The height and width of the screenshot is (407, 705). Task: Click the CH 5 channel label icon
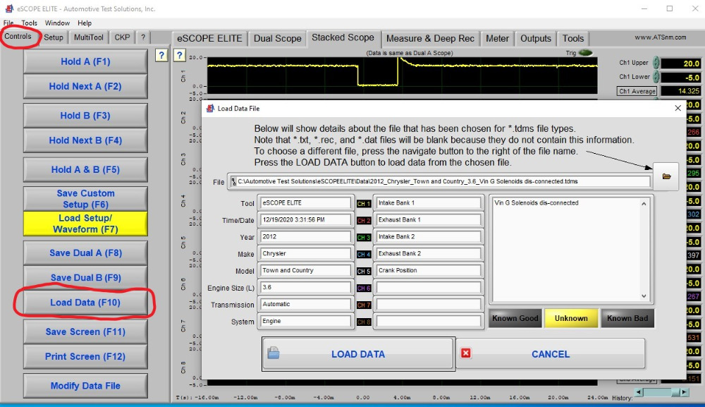363,271
